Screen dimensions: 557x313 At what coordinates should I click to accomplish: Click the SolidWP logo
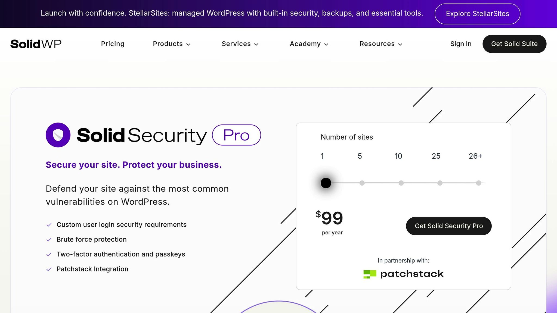click(x=36, y=44)
